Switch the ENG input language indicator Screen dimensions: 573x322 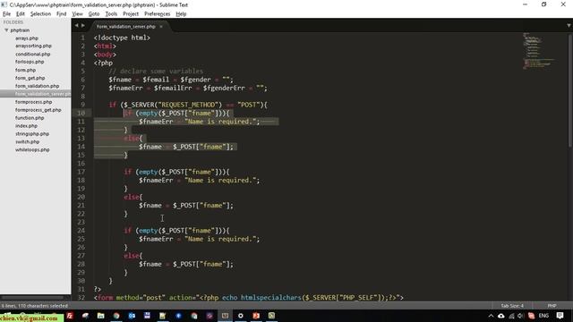543,316
